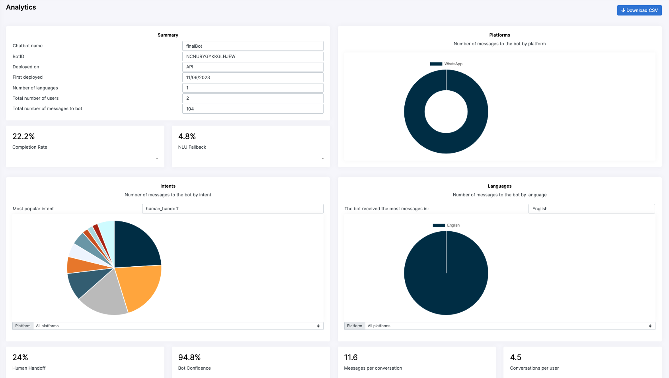Click the Most popular intent field human_handoff
The height and width of the screenshot is (378, 669).
coord(232,209)
